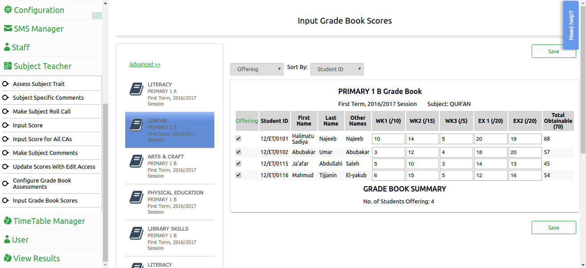Click the LIBRARY SKILLS book icon
The height and width of the screenshot is (268, 586).
pyautogui.click(x=136, y=233)
